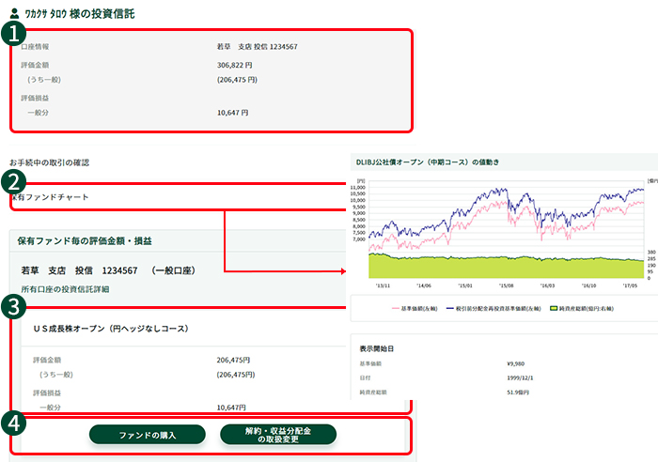Open 所有口座の投資信託詳細 link
Viewport: 658px width, 462px height.
point(65,289)
